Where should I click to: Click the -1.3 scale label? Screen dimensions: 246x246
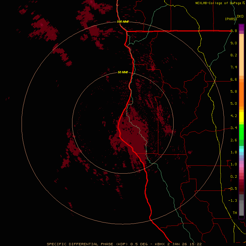233,201
